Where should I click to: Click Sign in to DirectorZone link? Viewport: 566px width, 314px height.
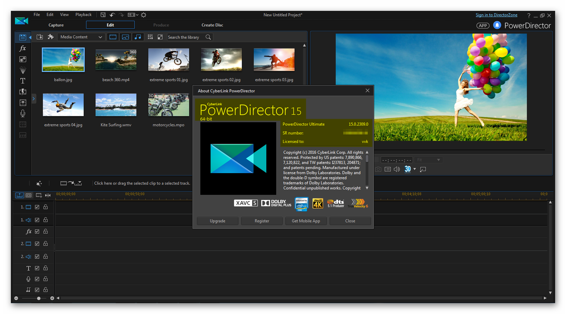pyautogui.click(x=497, y=15)
